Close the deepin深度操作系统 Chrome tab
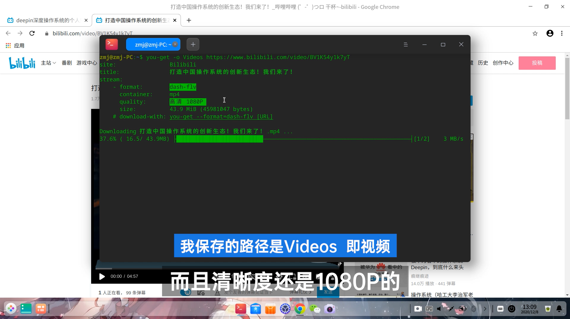 point(86,20)
